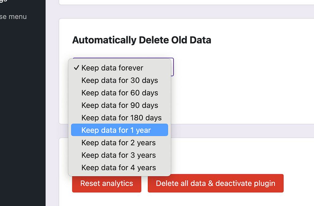314x206 pixels.
Task: Collapse the WordPress admin sidebar menu
Action: click(13, 17)
